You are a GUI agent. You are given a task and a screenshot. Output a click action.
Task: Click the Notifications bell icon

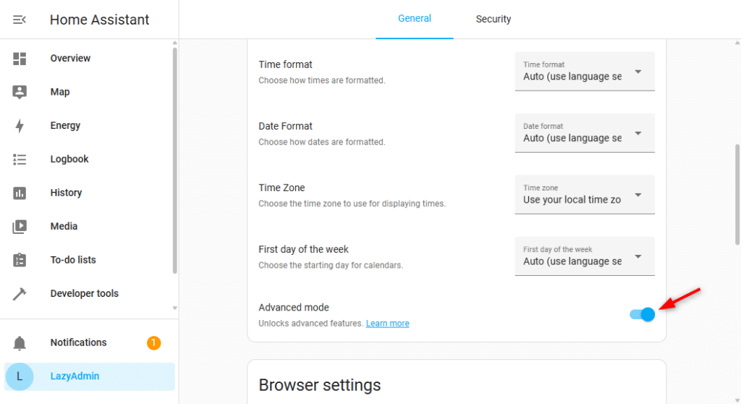tap(20, 343)
